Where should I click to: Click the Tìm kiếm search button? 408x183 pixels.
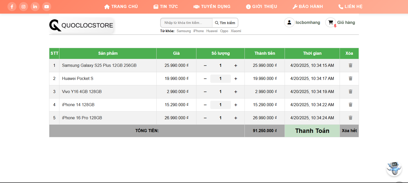(225, 23)
